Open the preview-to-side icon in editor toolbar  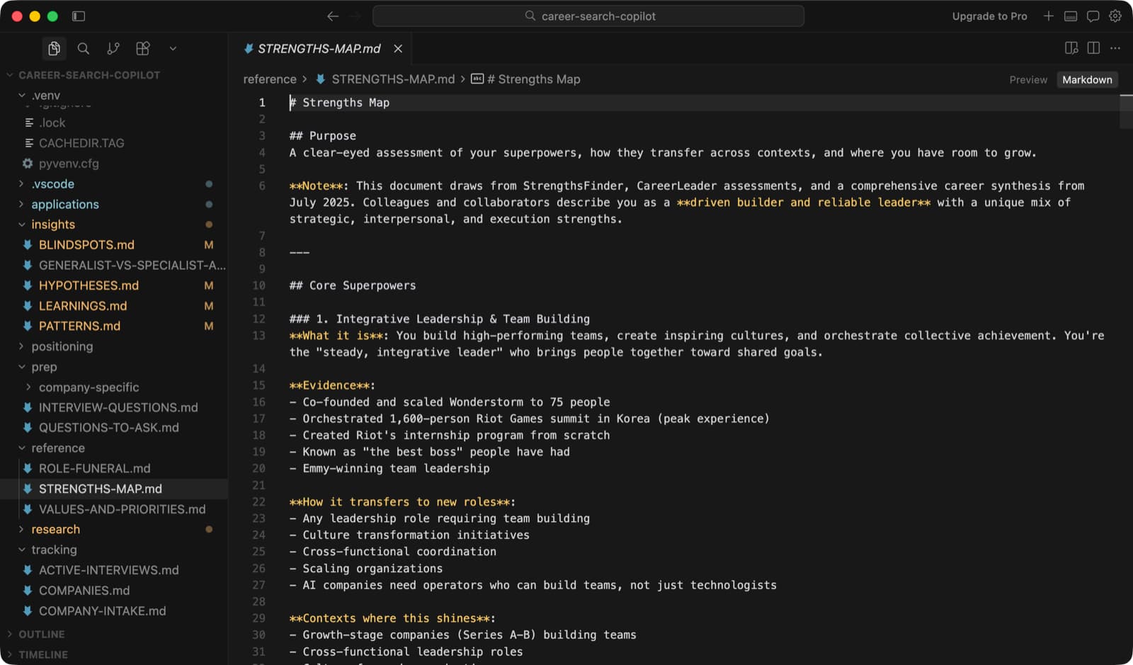click(x=1071, y=48)
